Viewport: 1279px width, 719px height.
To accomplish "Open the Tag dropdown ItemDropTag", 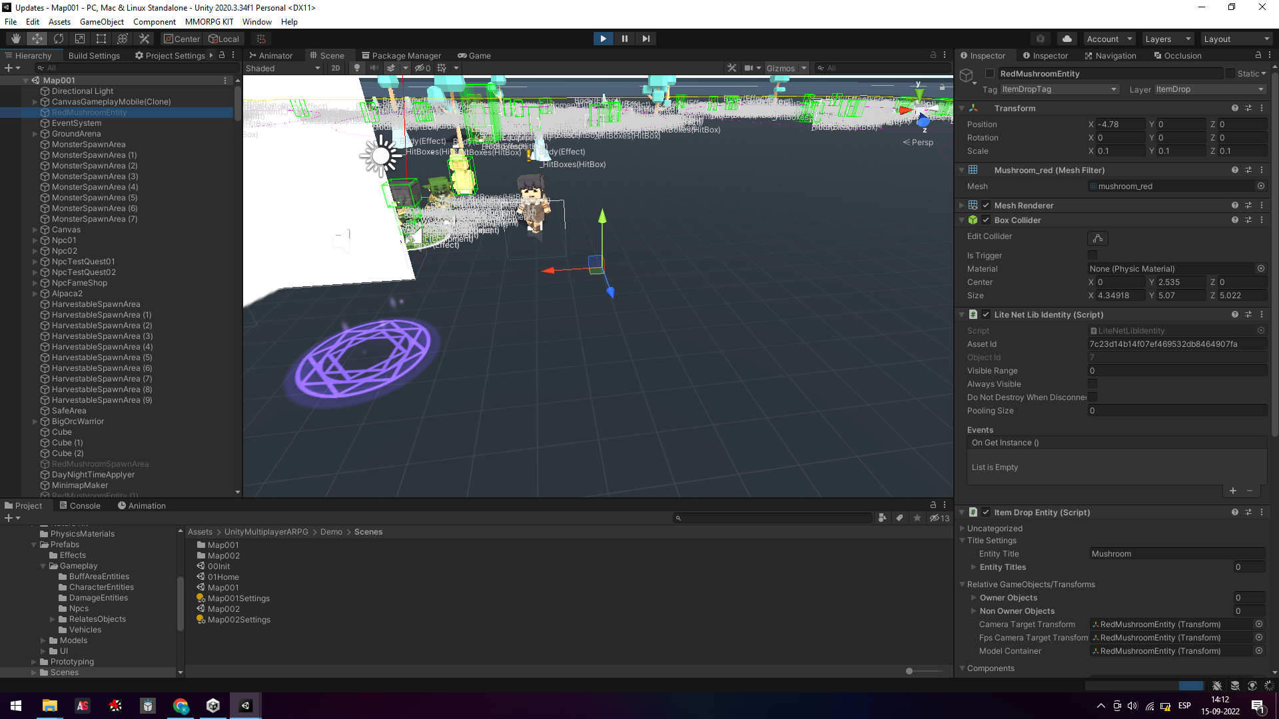I will pos(1059,89).
